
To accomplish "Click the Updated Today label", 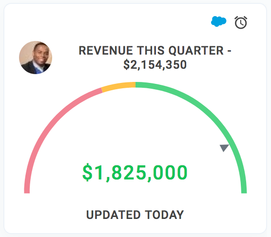I will [135, 215].
